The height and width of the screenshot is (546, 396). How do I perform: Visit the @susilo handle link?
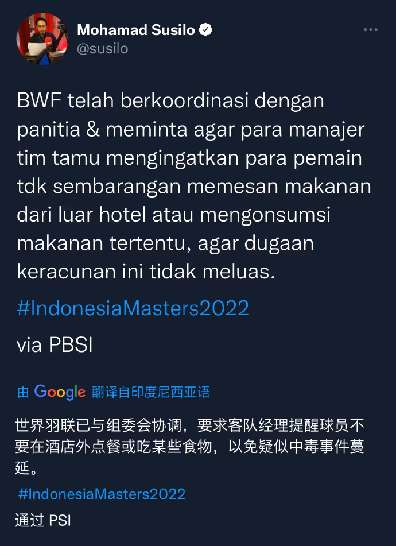tap(103, 49)
